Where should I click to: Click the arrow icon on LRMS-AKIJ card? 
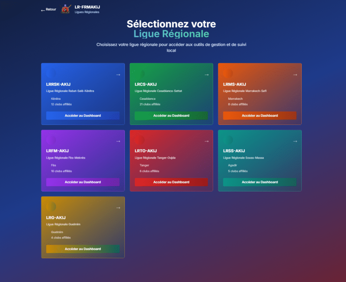pyautogui.click(x=295, y=75)
